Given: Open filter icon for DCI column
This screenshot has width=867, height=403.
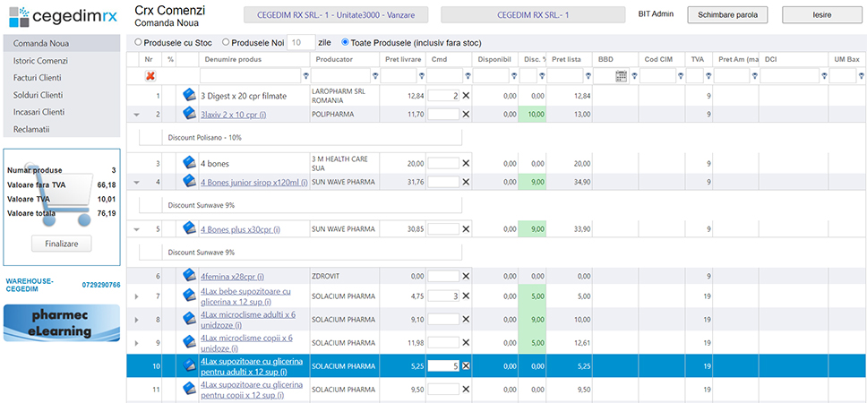Looking at the screenshot, I should tap(824, 76).
